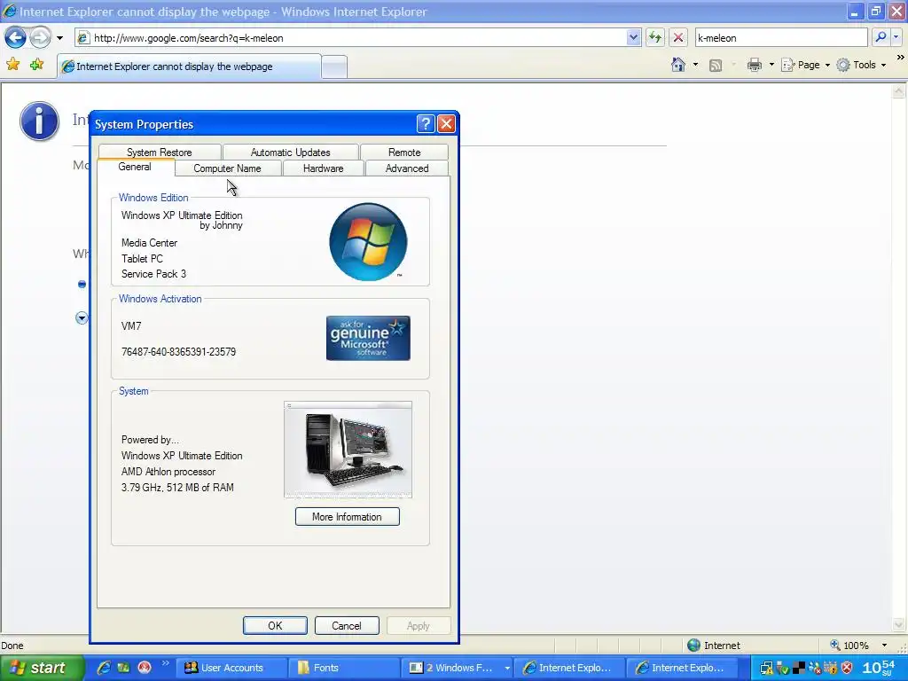908x681 pixels.
Task: Expand the Quick Launch overflow chevron
Action: 165,663
